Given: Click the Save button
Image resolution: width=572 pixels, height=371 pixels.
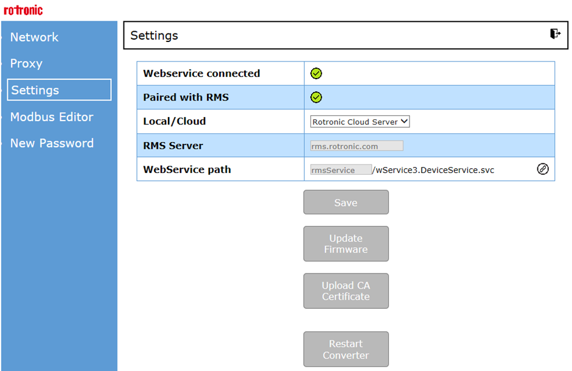Looking at the screenshot, I should point(346,202).
